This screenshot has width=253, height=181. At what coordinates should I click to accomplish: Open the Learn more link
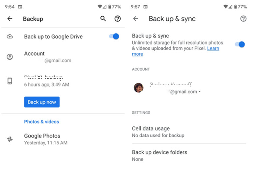[213, 48]
